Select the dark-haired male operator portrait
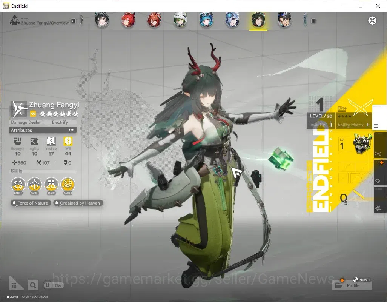387x302 pixels. click(284, 20)
